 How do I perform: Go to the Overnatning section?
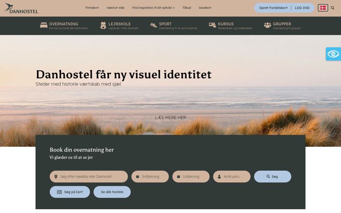click(64, 26)
